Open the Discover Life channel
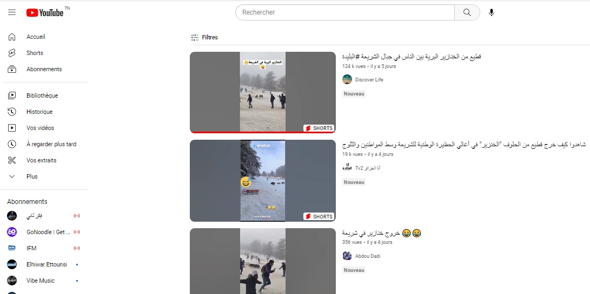 [x=369, y=80]
